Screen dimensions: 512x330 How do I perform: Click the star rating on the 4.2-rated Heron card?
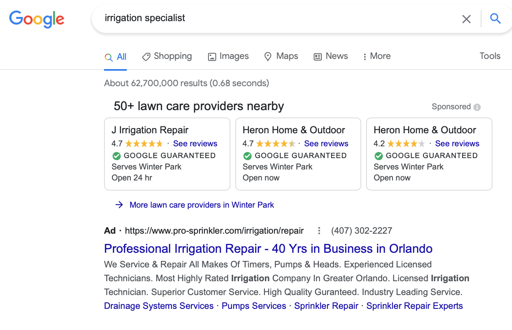406,143
